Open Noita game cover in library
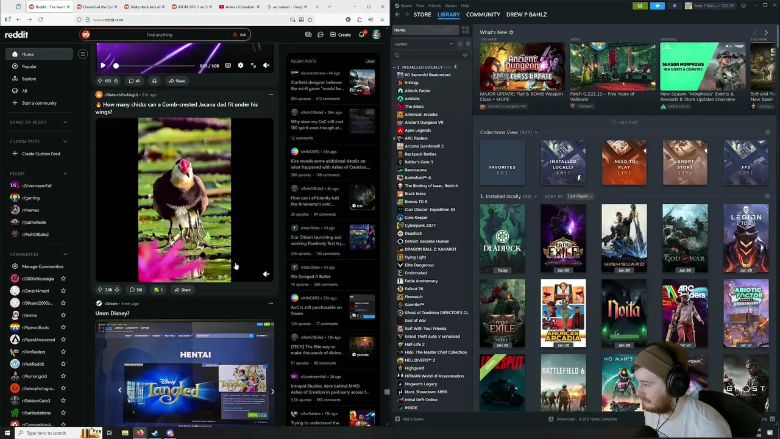 (624, 313)
